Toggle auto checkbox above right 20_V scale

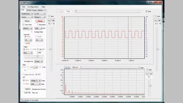pyautogui.click(x=156, y=16)
